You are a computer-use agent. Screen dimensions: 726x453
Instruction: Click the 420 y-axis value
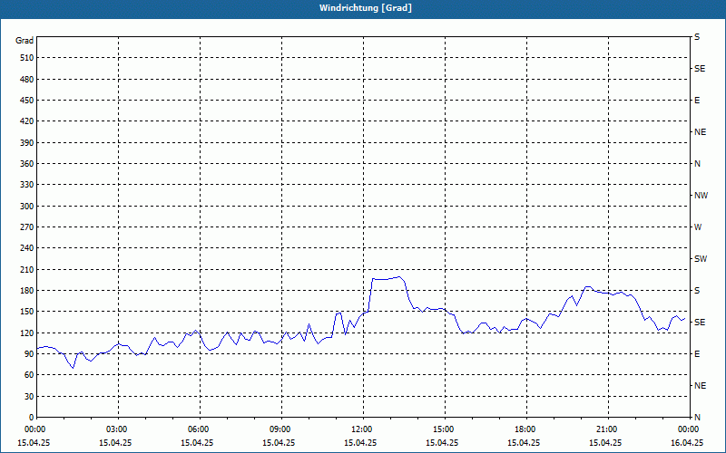pos(27,121)
